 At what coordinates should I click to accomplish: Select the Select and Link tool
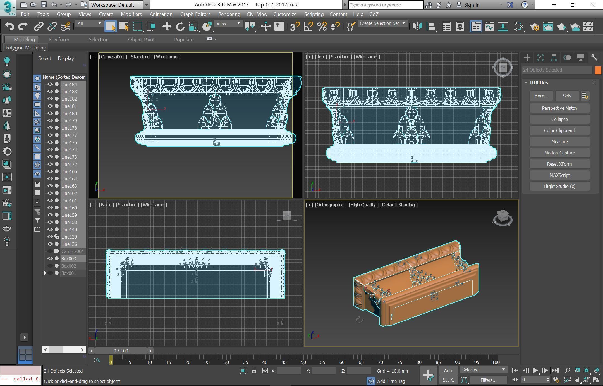[x=39, y=27]
